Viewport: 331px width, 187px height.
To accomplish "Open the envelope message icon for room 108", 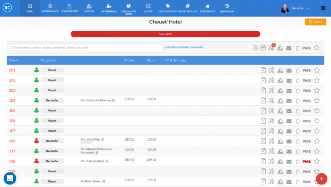I will [289, 141].
